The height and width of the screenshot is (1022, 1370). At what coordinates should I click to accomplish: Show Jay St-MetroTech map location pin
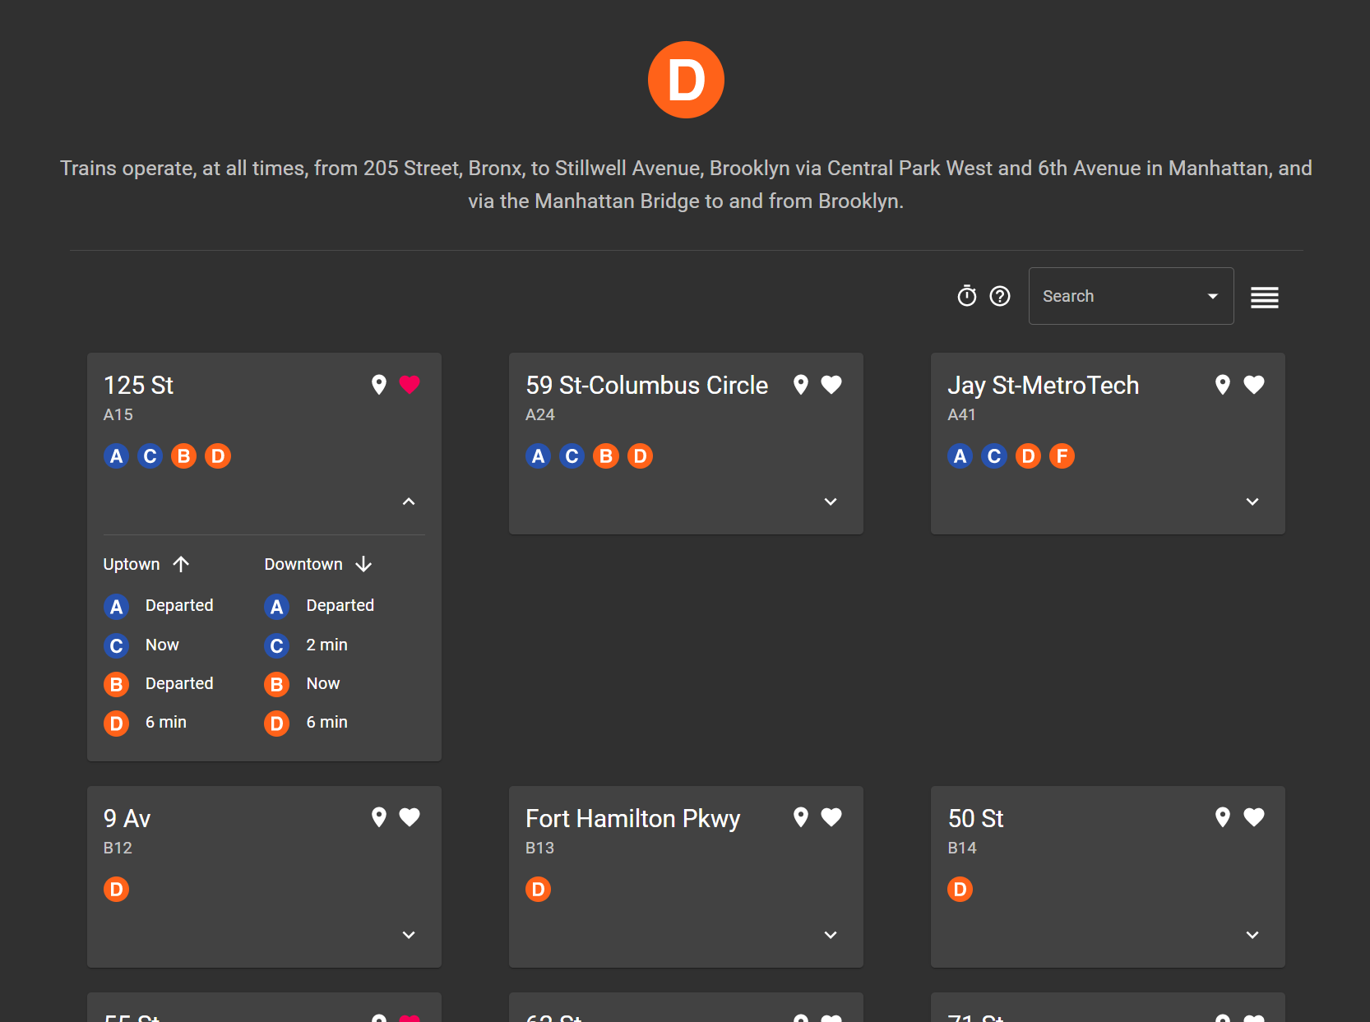point(1223,385)
